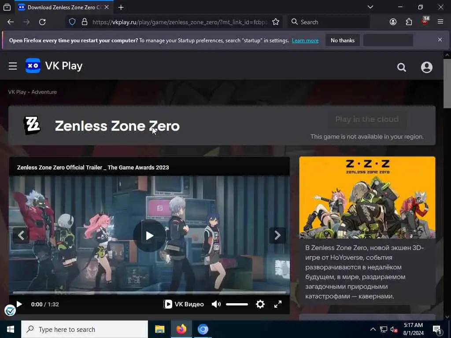
Task: Go to next media slide arrow
Action: (x=277, y=235)
